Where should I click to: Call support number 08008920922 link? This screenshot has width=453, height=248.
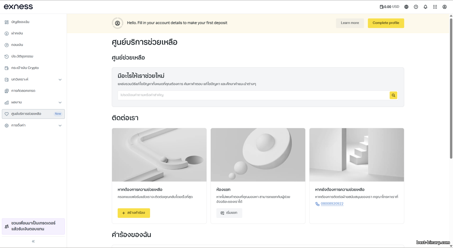[x=332, y=204]
